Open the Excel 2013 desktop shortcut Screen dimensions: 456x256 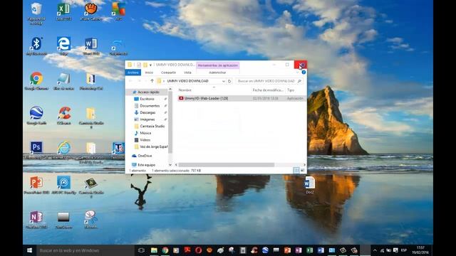[x=63, y=11]
